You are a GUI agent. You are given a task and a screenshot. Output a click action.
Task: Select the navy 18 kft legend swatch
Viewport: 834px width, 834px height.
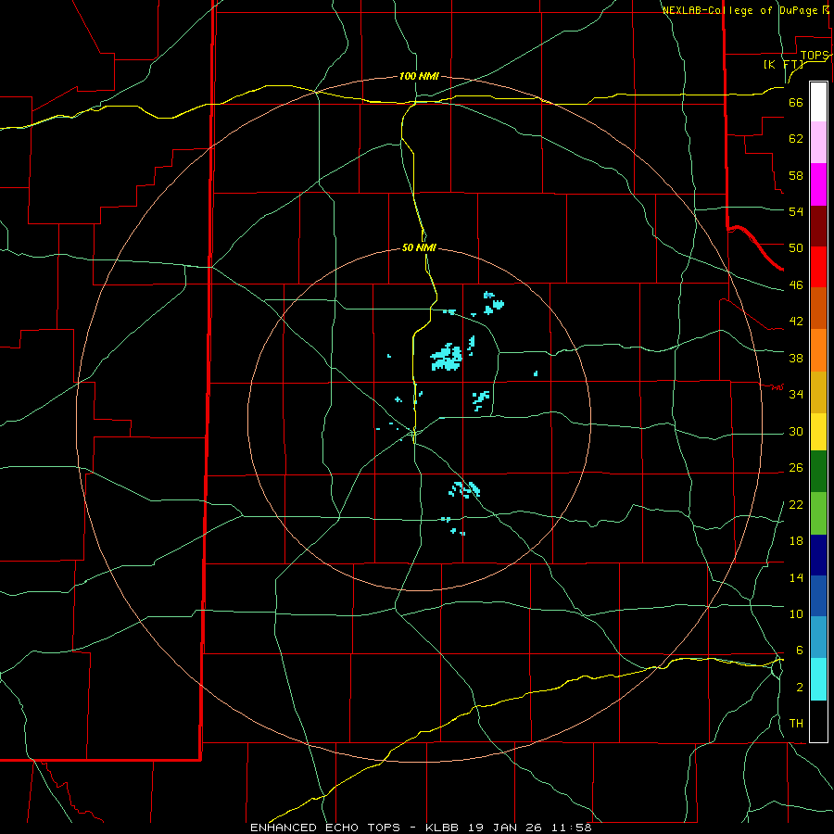(818, 555)
